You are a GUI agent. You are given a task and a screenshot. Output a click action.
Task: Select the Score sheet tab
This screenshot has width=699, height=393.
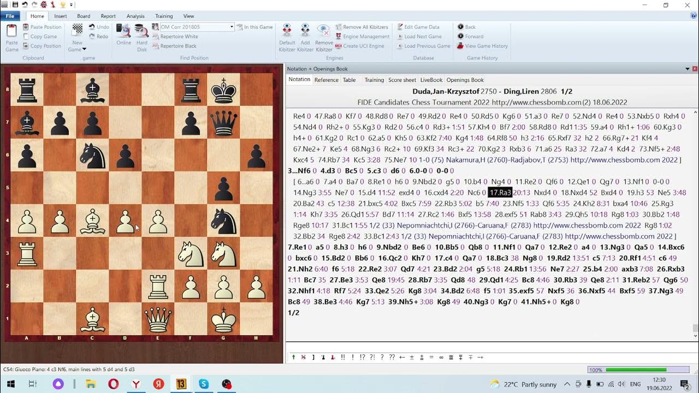402,80
